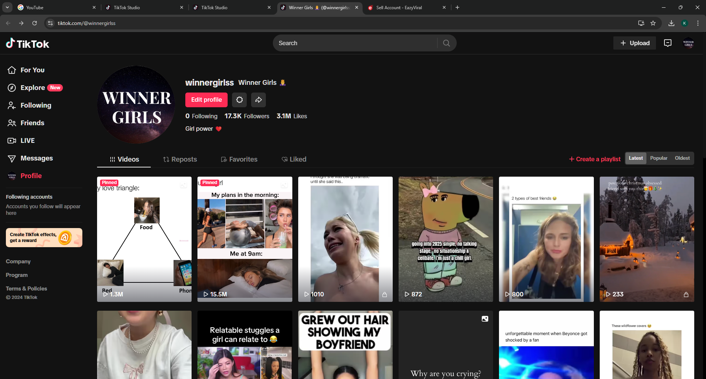This screenshot has height=379, width=706.
Task: Click the browser back arrow
Action: (8, 23)
